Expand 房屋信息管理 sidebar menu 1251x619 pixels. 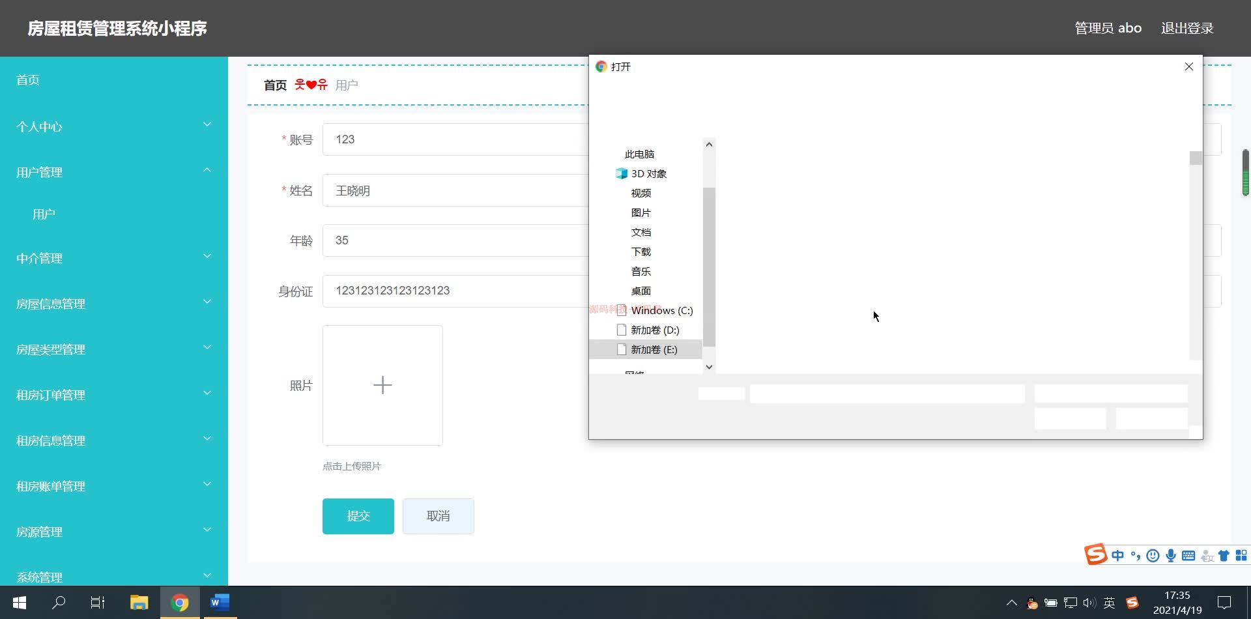(x=114, y=303)
